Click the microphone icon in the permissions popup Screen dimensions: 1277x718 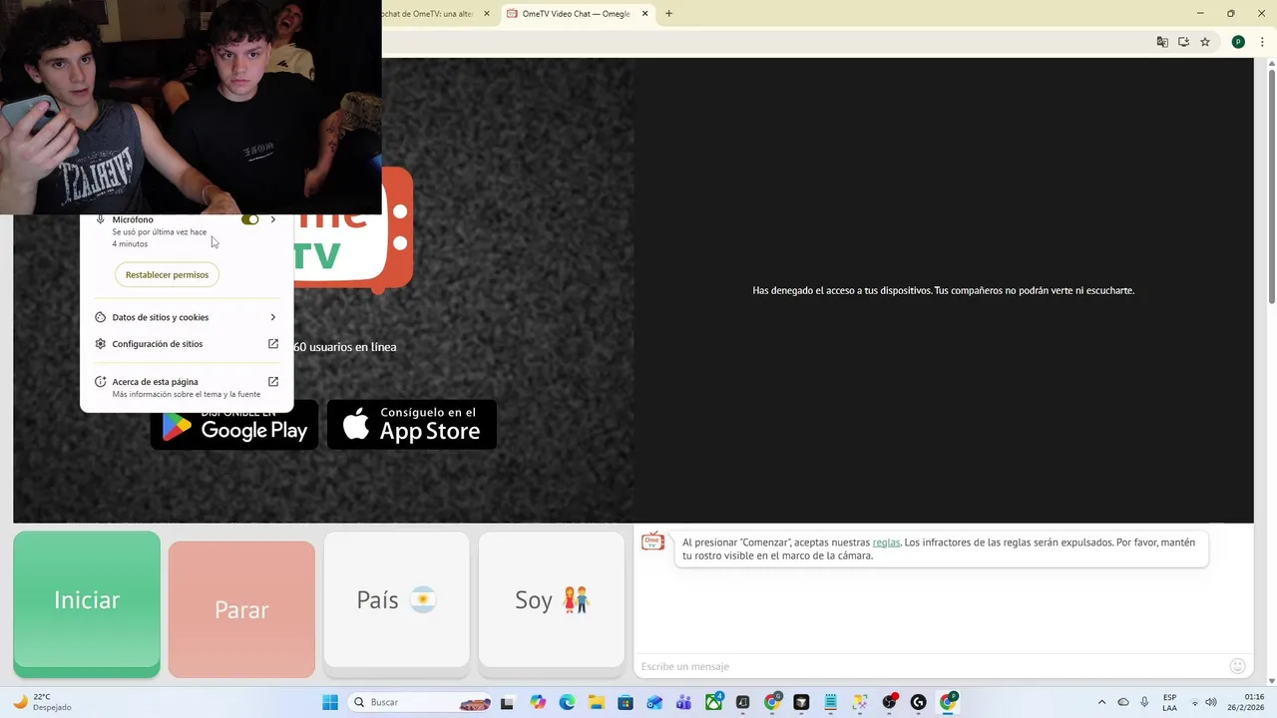click(101, 219)
